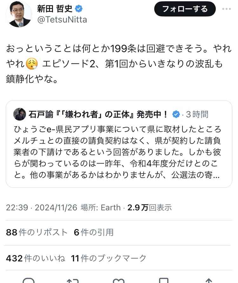Click the 11 件のブックマーク count
Image resolution: width=238 pixels, height=283 pixels.
(x=109, y=258)
